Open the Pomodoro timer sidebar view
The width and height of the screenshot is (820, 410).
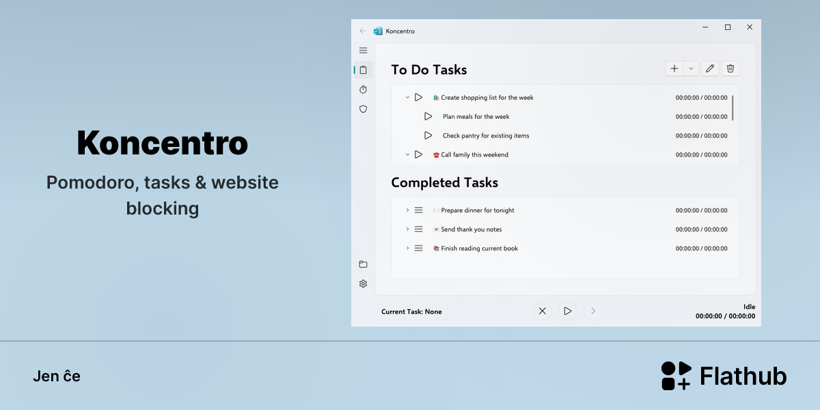(x=363, y=90)
